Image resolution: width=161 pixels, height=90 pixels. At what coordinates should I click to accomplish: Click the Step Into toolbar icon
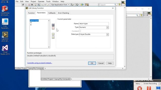[42, 5]
